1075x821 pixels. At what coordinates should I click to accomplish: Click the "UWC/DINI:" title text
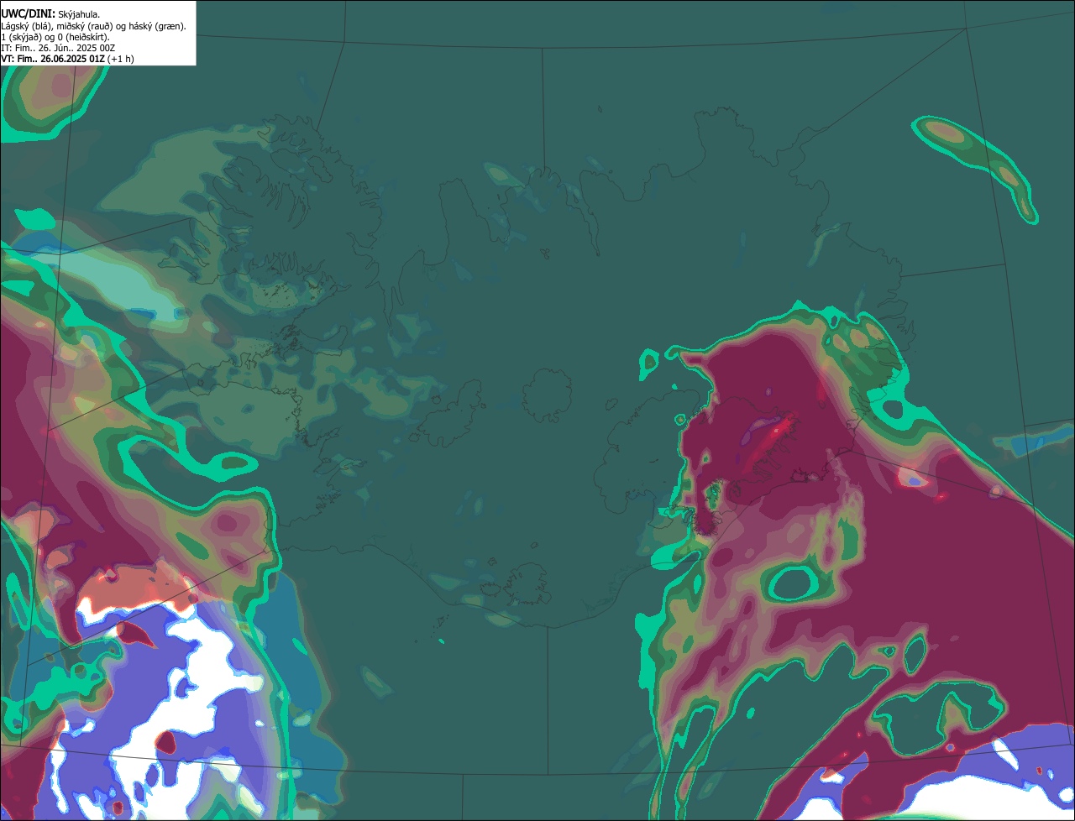click(29, 14)
